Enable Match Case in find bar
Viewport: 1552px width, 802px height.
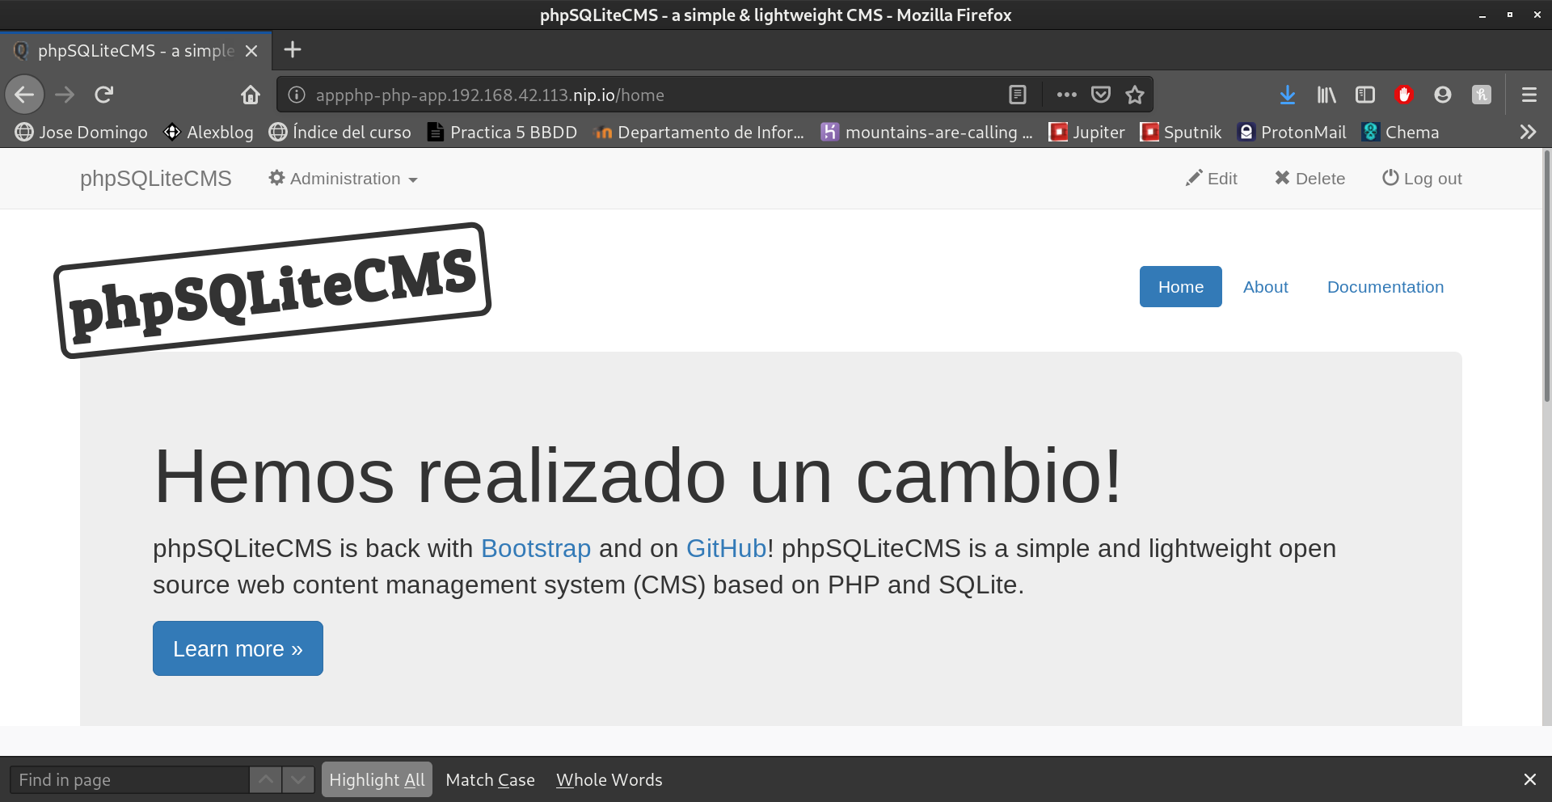pyautogui.click(x=490, y=779)
